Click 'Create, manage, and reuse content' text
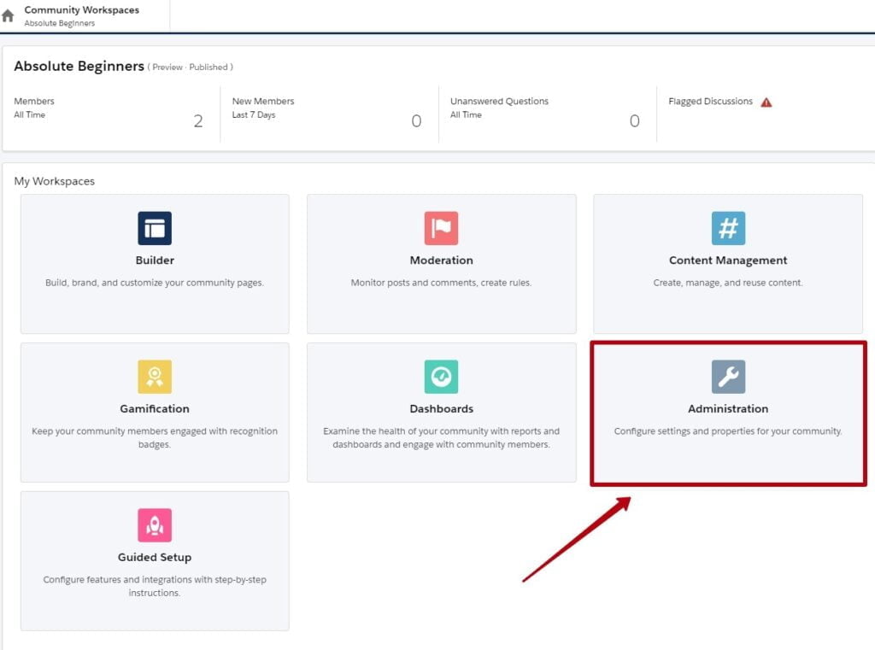The width and height of the screenshot is (875, 650). point(728,283)
